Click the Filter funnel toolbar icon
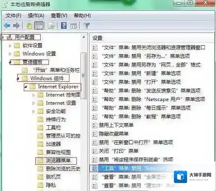This screenshot has width=216, height=191. coord(86,25)
